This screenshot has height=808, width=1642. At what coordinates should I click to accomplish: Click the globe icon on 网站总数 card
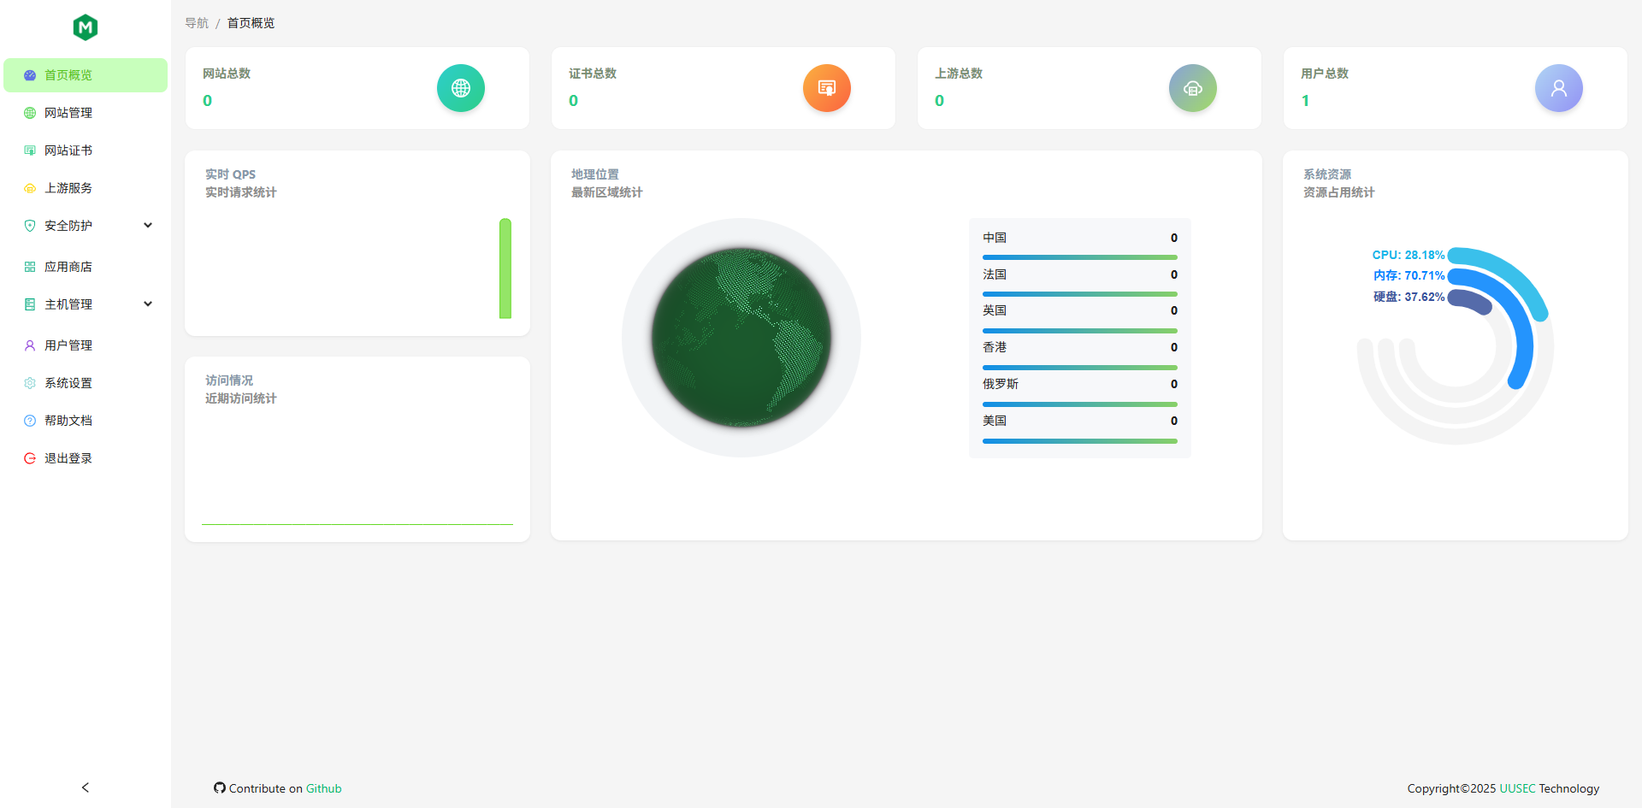461,87
